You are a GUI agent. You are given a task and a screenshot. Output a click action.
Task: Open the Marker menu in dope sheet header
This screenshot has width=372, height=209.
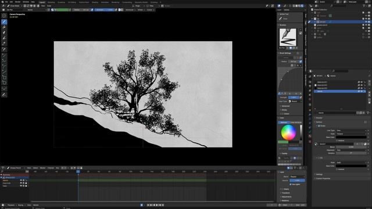click(x=42, y=168)
